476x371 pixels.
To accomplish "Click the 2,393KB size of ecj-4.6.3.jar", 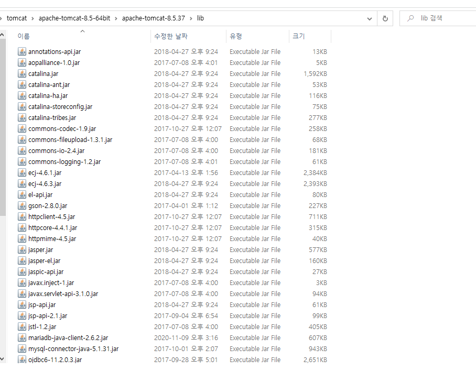I will [315, 183].
